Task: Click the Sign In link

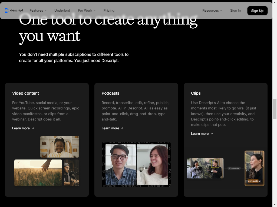Action: (x=235, y=11)
